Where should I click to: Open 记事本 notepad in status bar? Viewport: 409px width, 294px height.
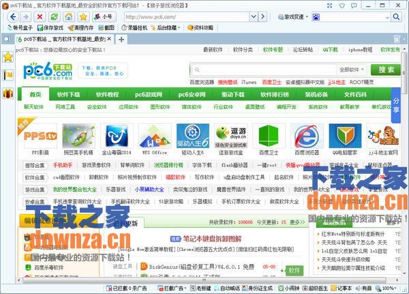(342, 289)
